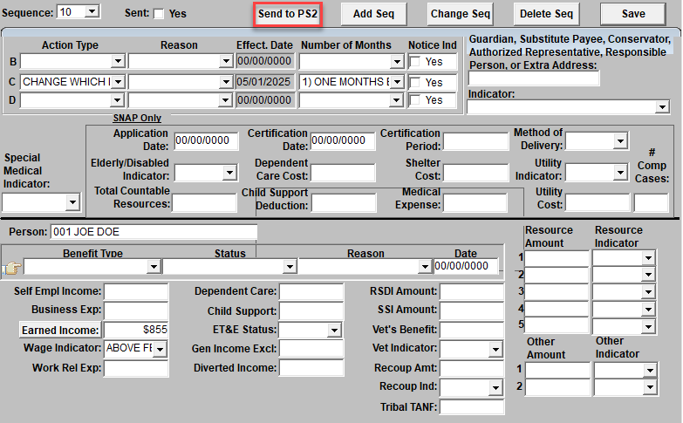Open Resource Indicator dropdown row 3
The width and height of the screenshot is (683, 423).
point(648,292)
